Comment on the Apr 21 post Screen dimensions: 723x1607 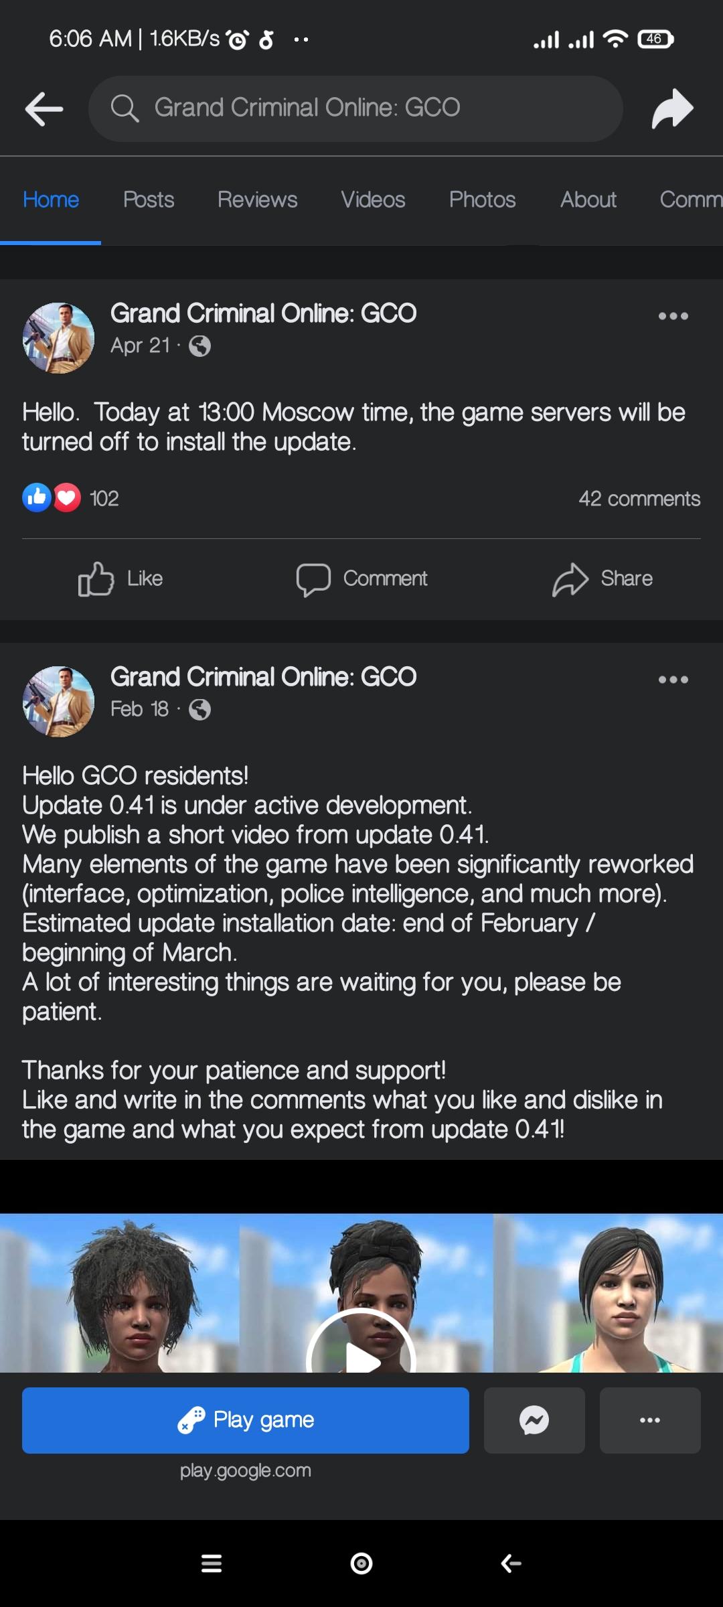click(x=362, y=579)
